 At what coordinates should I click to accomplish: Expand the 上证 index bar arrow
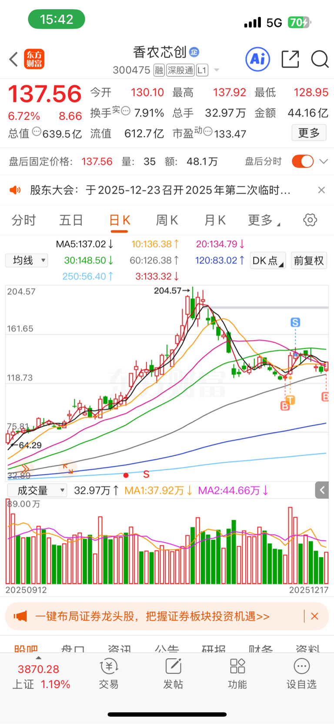pyautogui.click(x=38, y=658)
